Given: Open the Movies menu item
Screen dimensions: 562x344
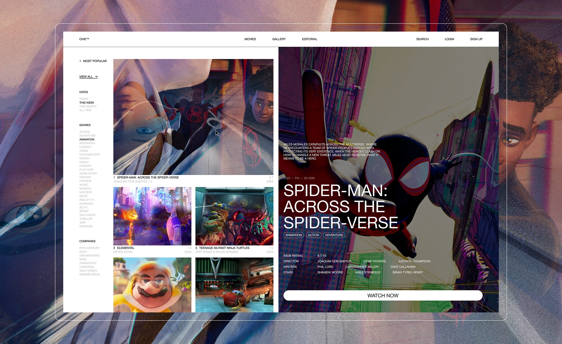Looking at the screenshot, I should coord(250,39).
